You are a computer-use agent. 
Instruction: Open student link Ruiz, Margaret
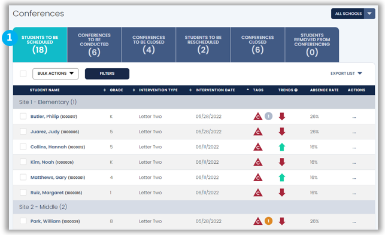56,193
